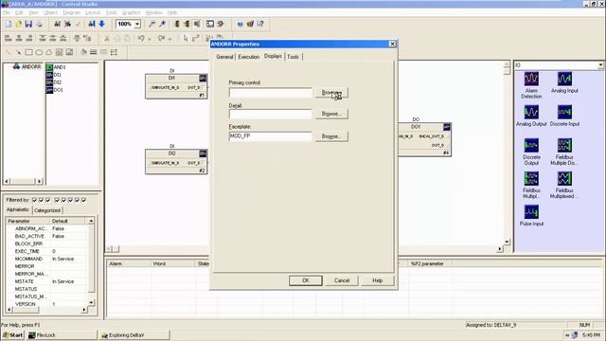This screenshot has width=606, height=341.
Task: Pick the Pulse Input block icon
Action: pos(531,212)
